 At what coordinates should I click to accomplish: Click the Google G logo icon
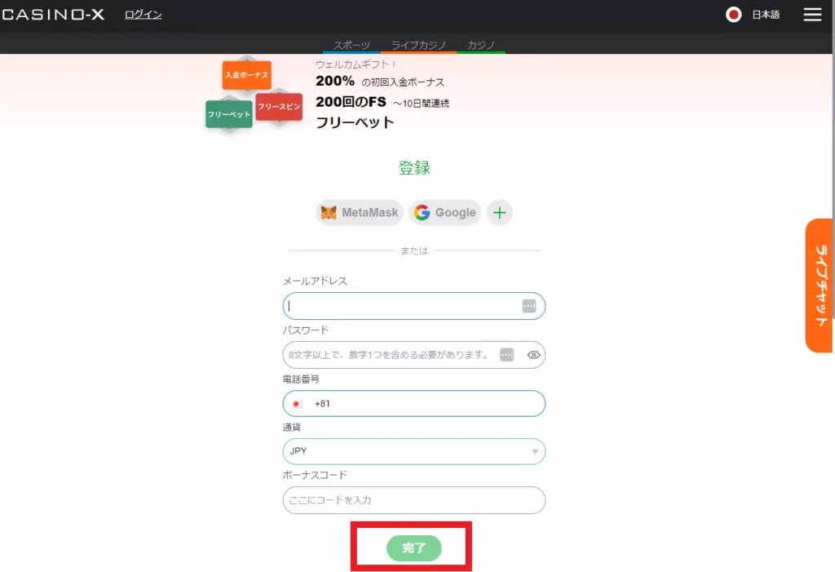tap(422, 213)
